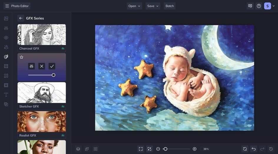The image size is (278, 154).
Task: Click the GFX Series panel title
Action: (35, 18)
